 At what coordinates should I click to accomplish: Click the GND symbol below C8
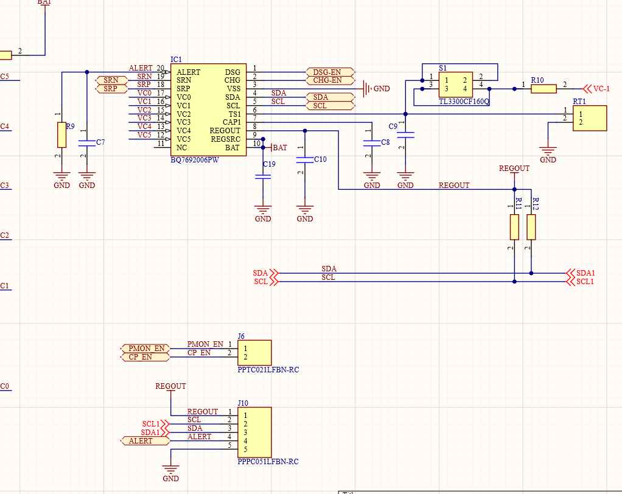(x=372, y=181)
